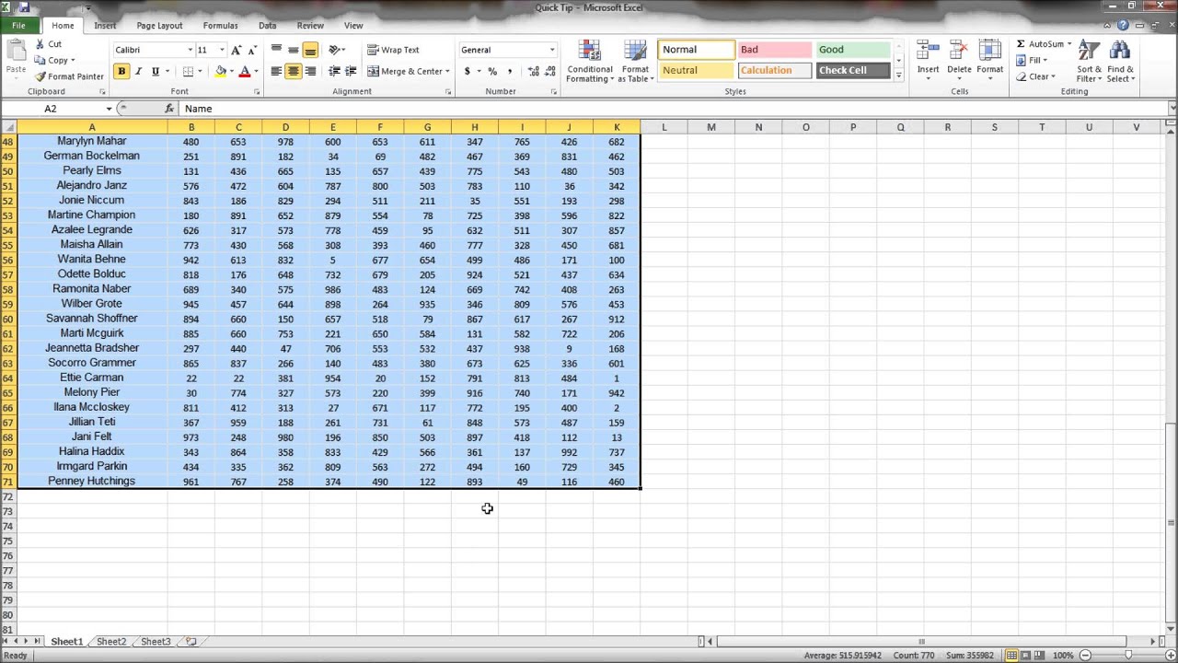Apply the Check Cell style
The image size is (1178, 663).
coord(852,71)
